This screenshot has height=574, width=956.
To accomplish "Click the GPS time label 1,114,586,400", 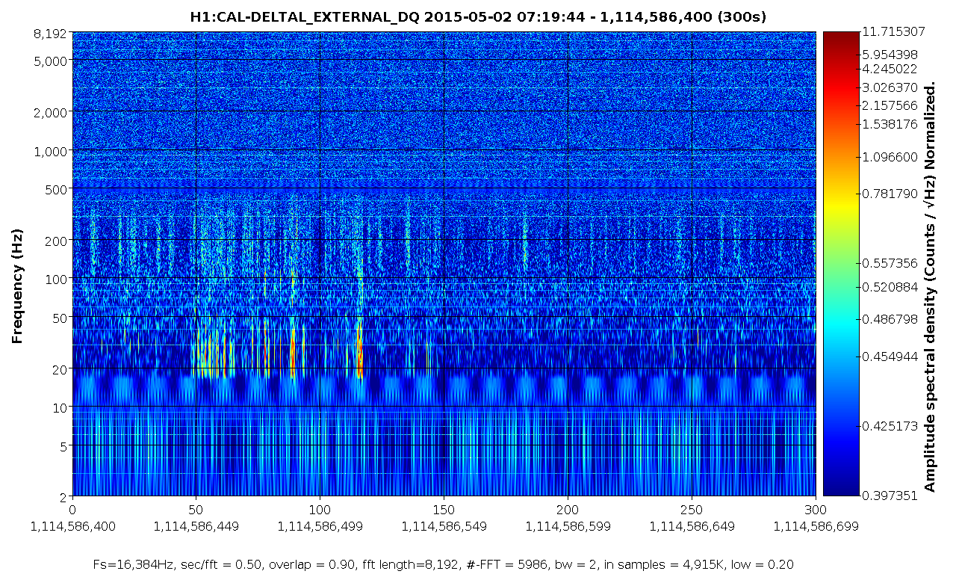I will (73, 526).
